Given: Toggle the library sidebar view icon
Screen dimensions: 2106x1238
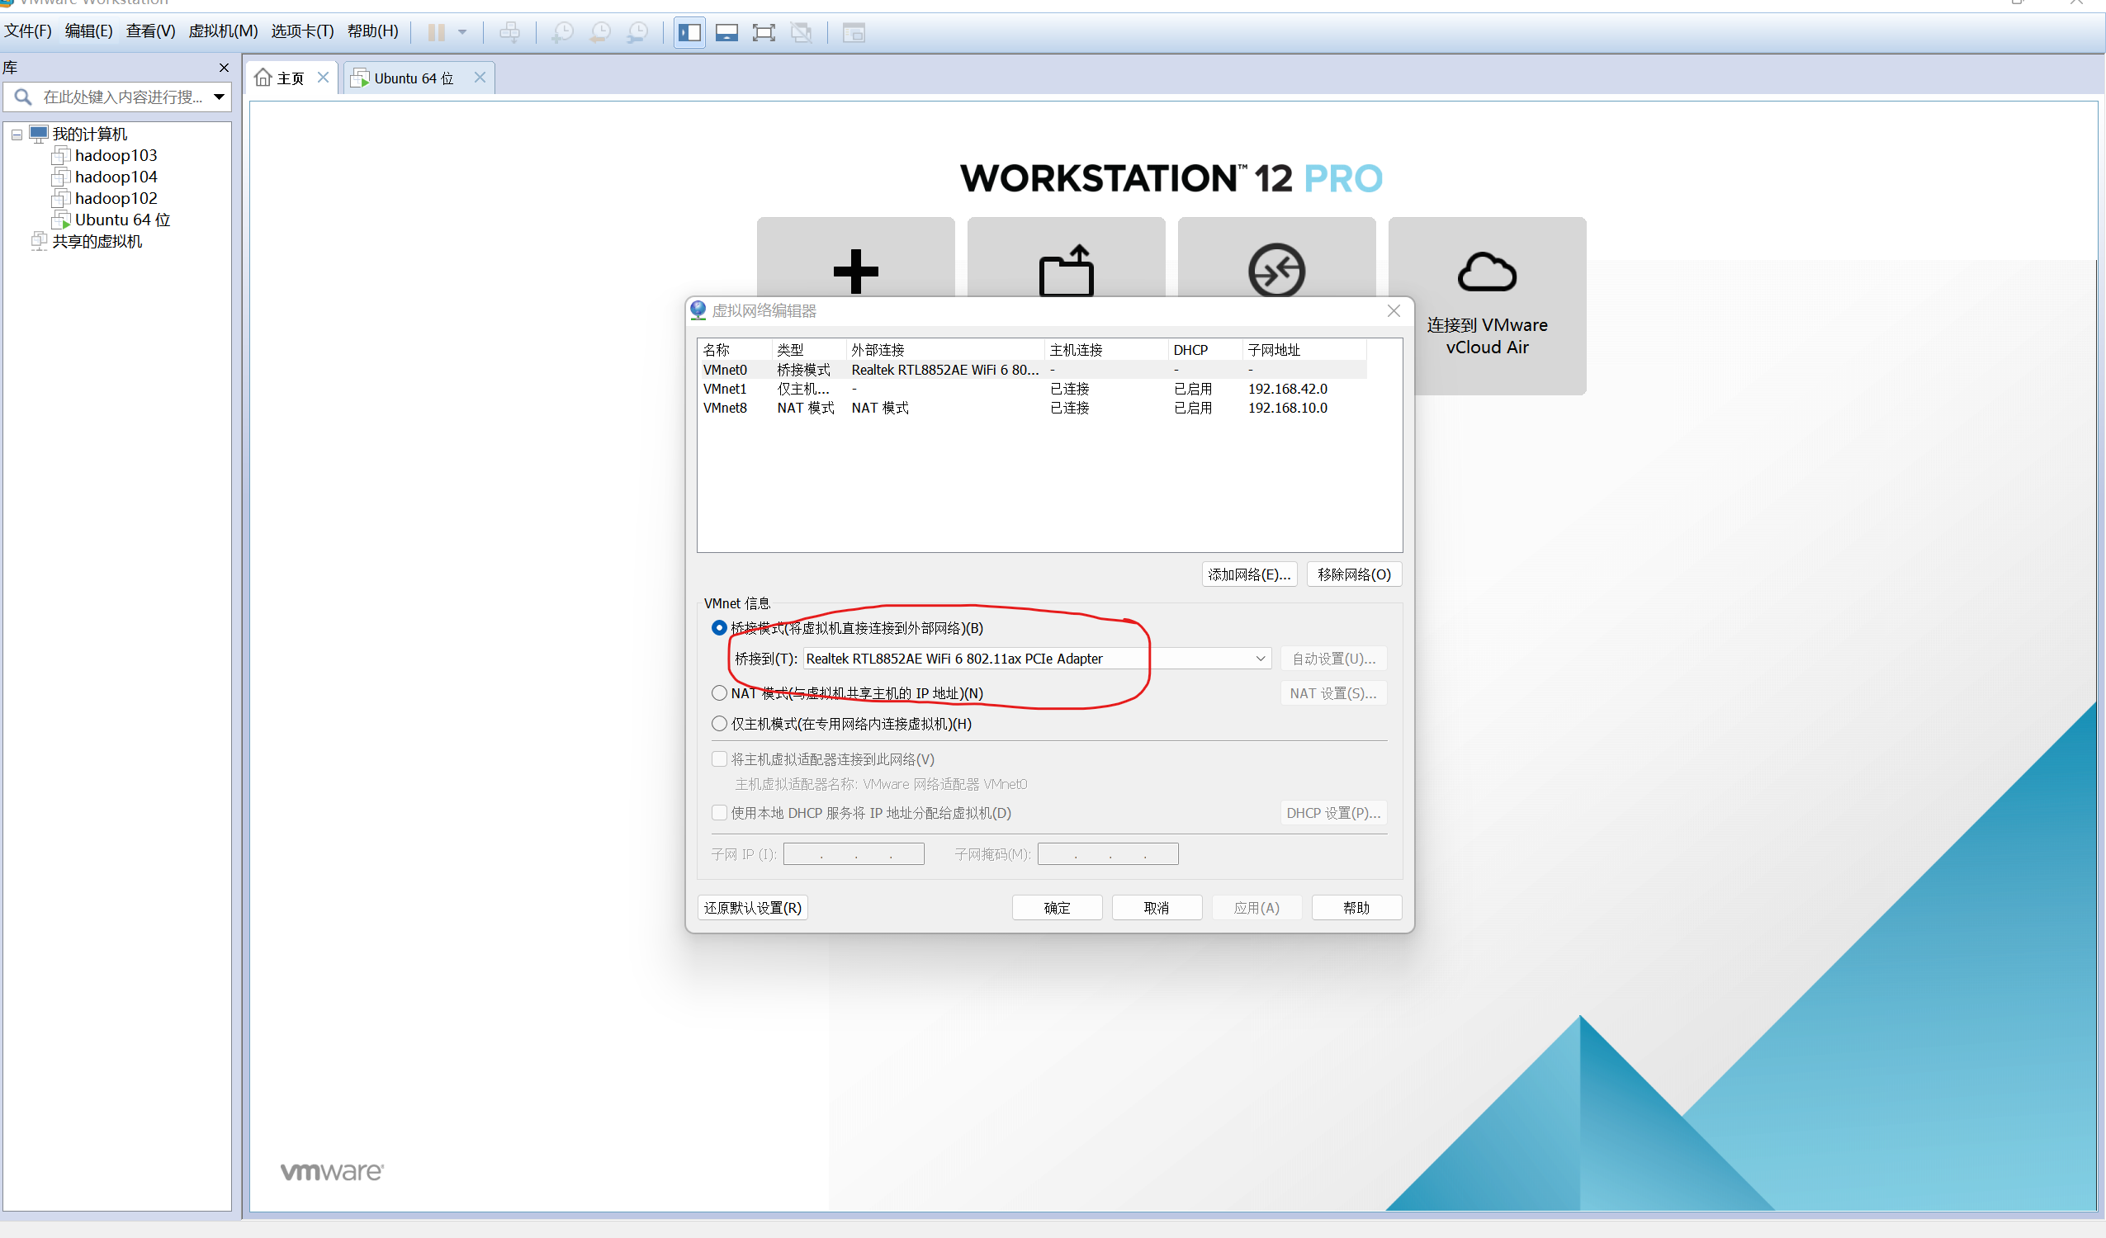Looking at the screenshot, I should (689, 32).
